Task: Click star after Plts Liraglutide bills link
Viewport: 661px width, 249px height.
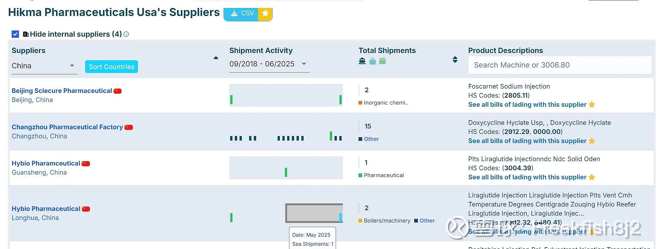Action: tap(592, 177)
